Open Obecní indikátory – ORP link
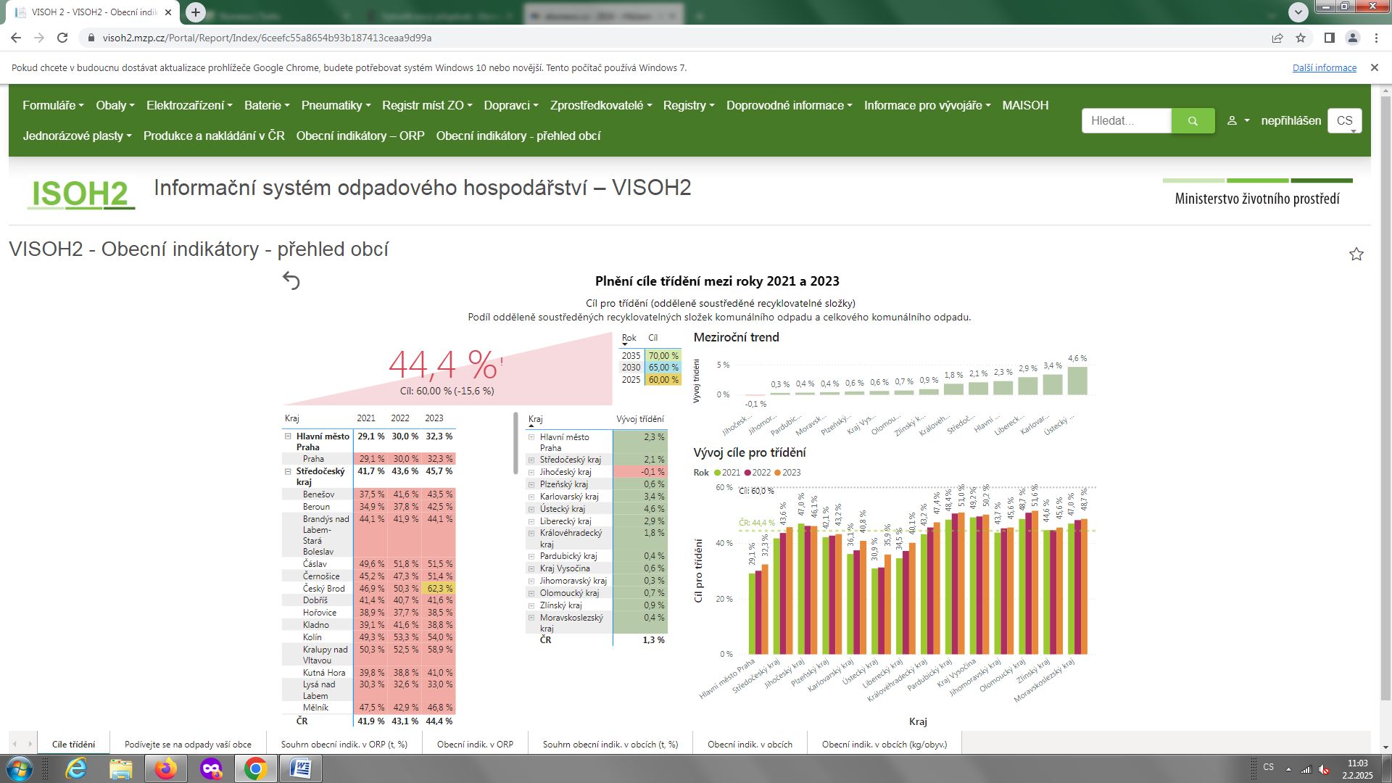 coord(360,136)
